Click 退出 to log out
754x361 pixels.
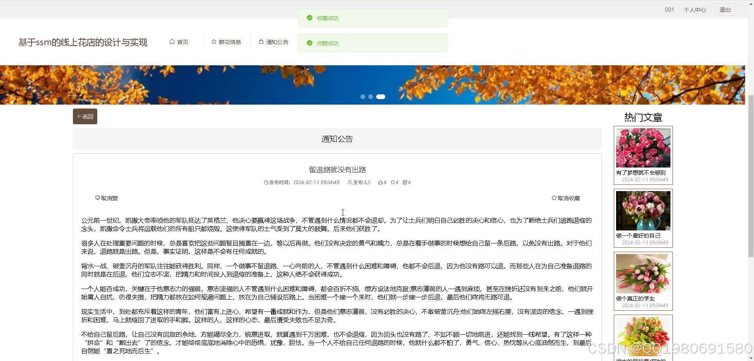tap(725, 9)
